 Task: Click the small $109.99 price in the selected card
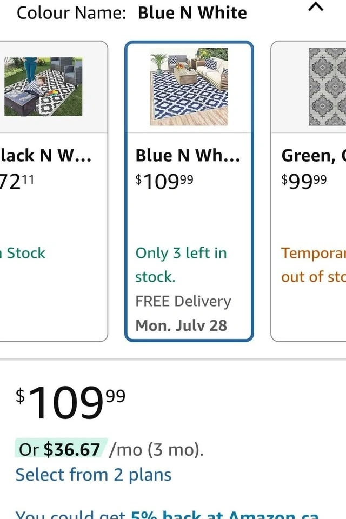click(x=164, y=181)
